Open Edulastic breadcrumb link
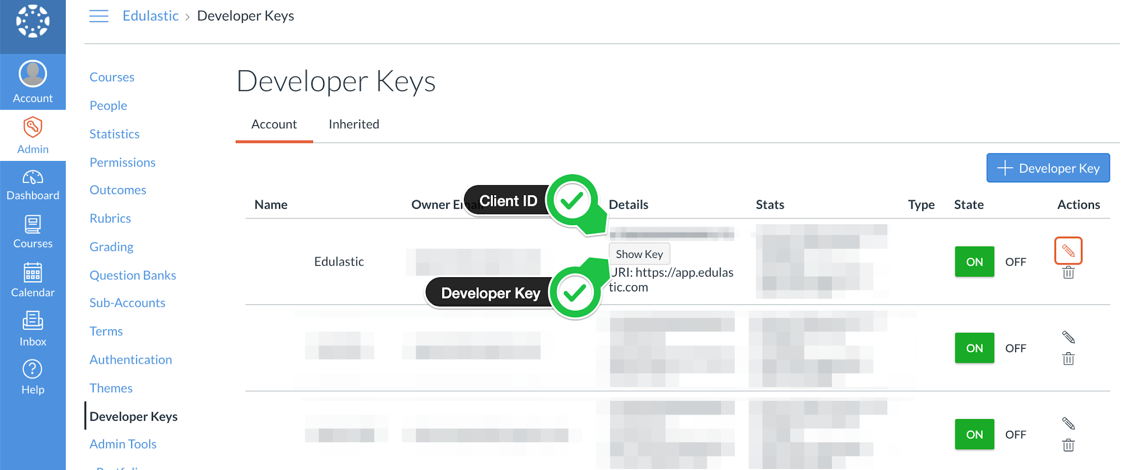The height and width of the screenshot is (470, 1123). (x=150, y=16)
